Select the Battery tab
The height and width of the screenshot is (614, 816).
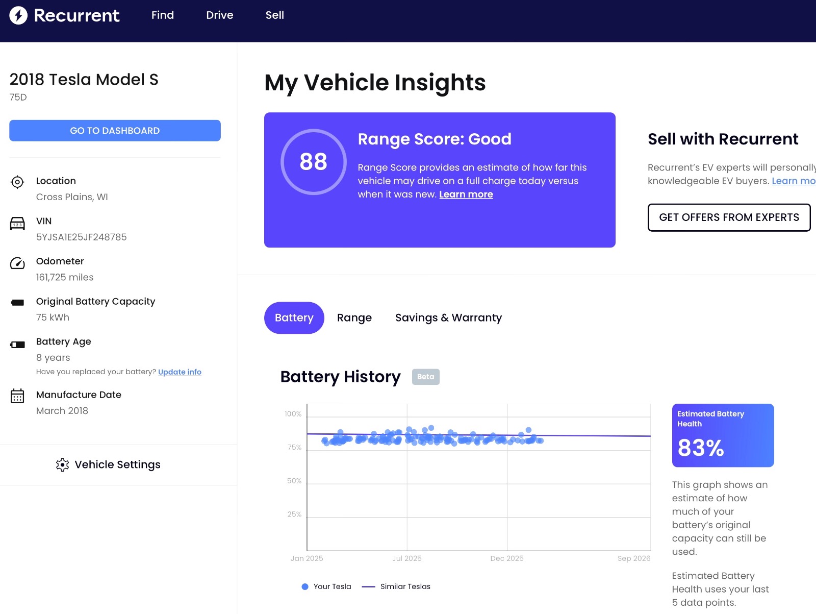294,318
